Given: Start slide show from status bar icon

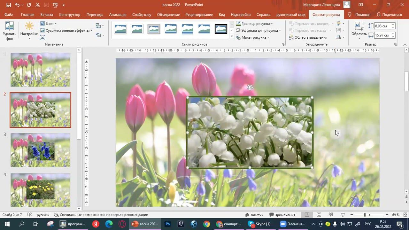Looking at the screenshot, I should click(343, 215).
